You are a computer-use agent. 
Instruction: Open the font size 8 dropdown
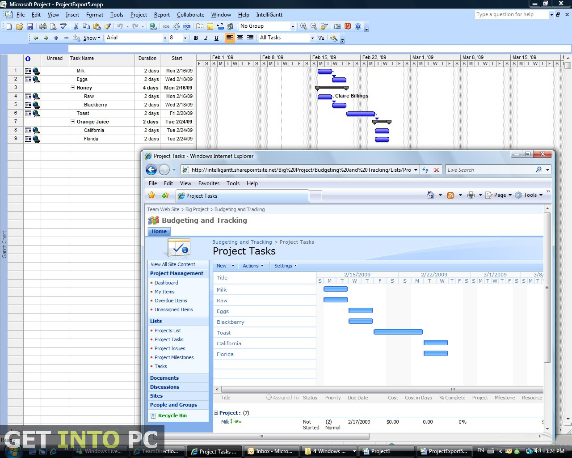pyautogui.click(x=185, y=38)
